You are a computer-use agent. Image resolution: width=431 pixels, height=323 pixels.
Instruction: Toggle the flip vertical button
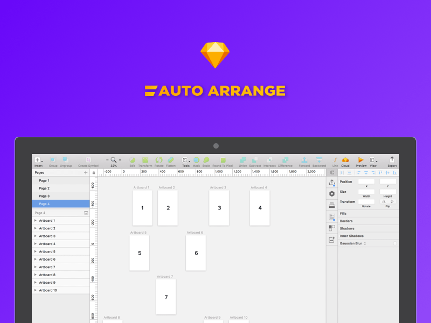(x=392, y=201)
